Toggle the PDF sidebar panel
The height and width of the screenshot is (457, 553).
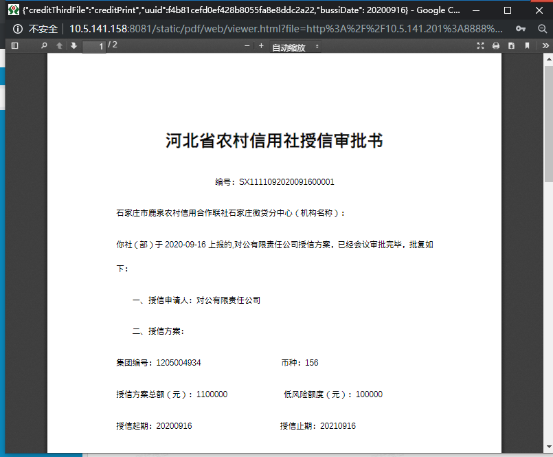click(x=14, y=45)
